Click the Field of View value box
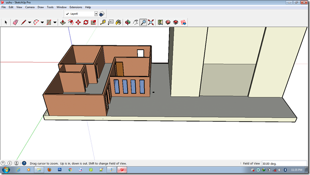Screen dimensions: 310x175 click(284, 163)
